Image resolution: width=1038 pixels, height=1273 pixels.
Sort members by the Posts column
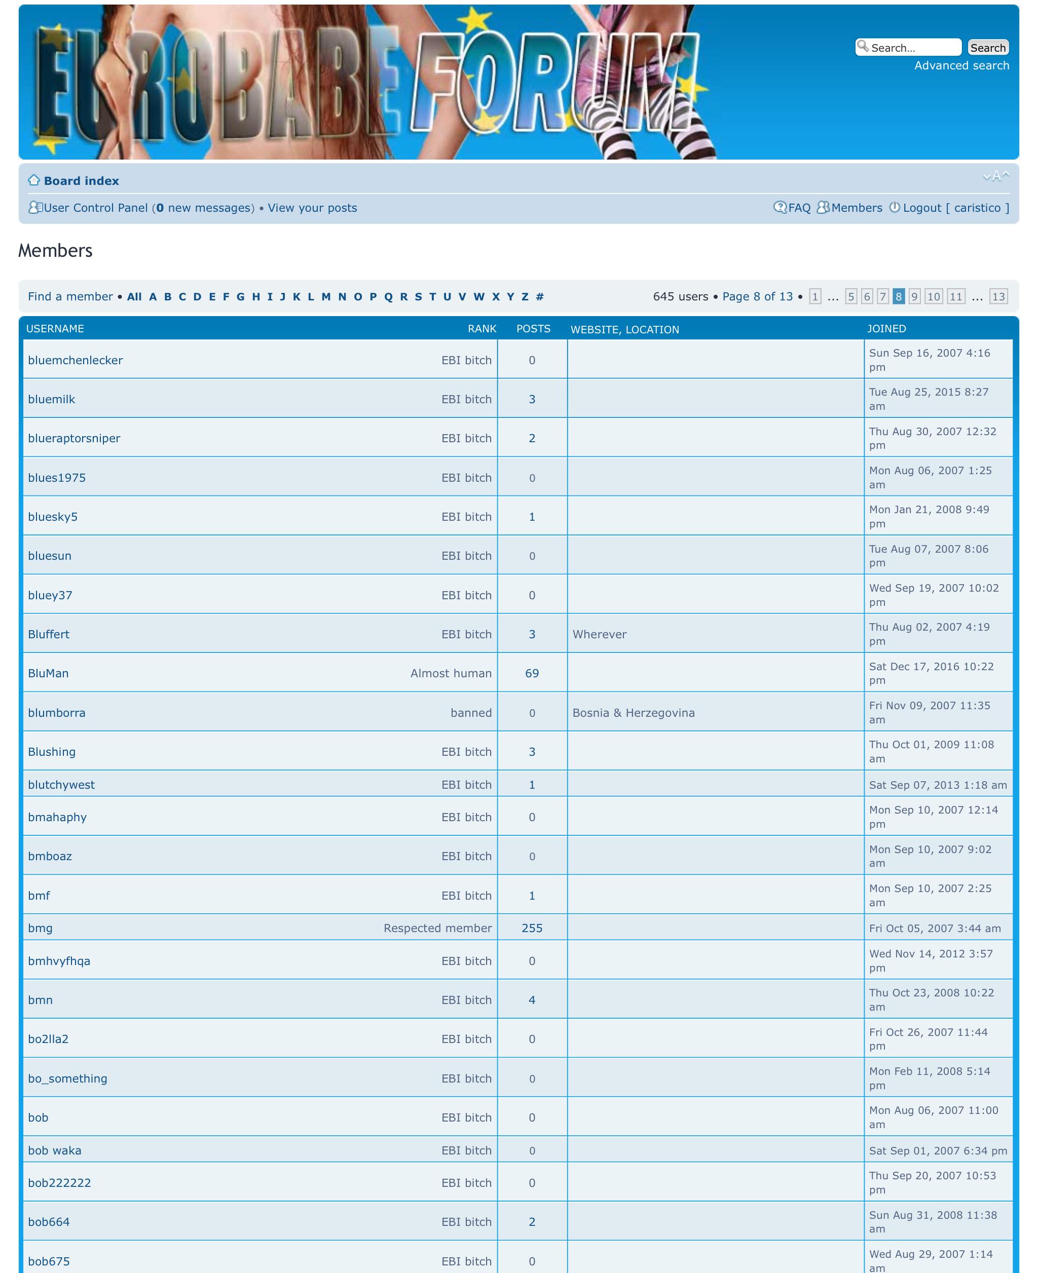[x=533, y=329]
